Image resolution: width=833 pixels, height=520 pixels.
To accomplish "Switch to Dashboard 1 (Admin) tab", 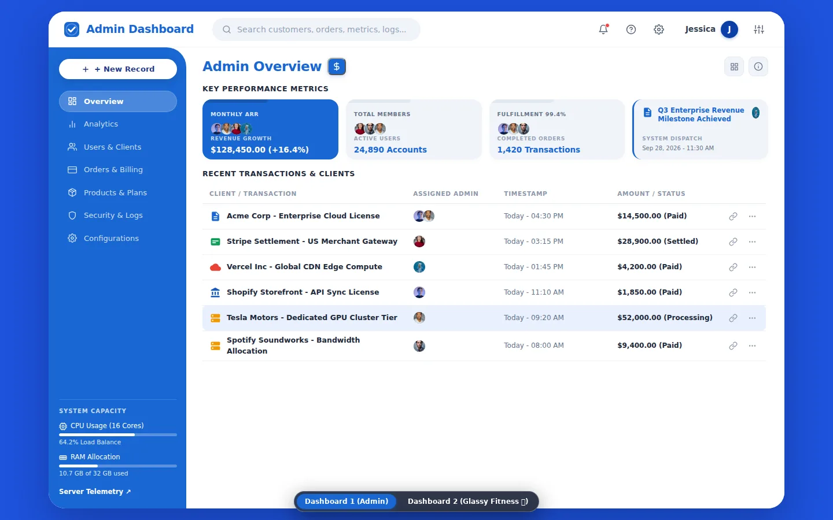I will pyautogui.click(x=347, y=501).
